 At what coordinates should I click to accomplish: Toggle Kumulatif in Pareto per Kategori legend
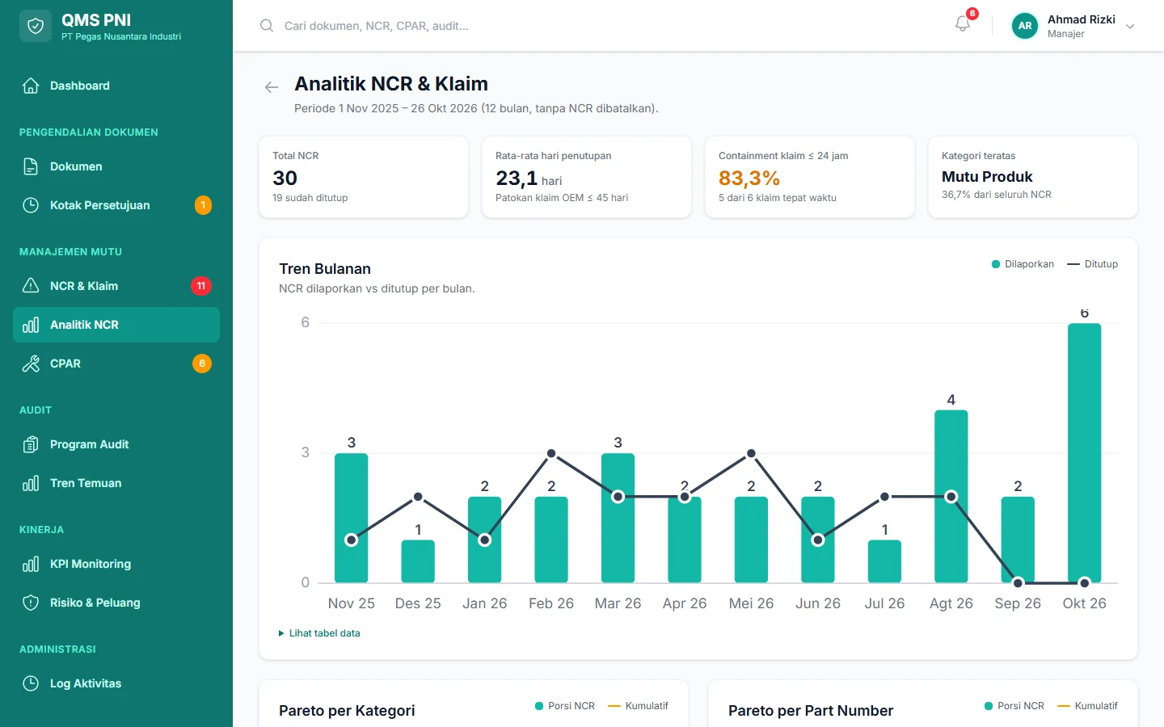click(638, 706)
